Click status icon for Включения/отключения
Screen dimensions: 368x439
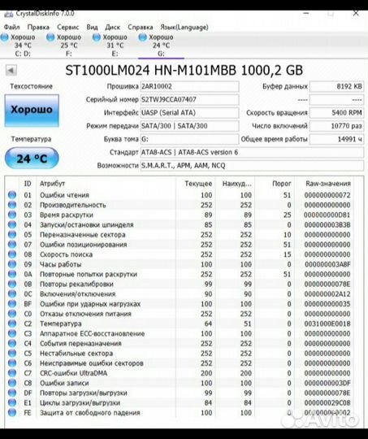[12, 293]
